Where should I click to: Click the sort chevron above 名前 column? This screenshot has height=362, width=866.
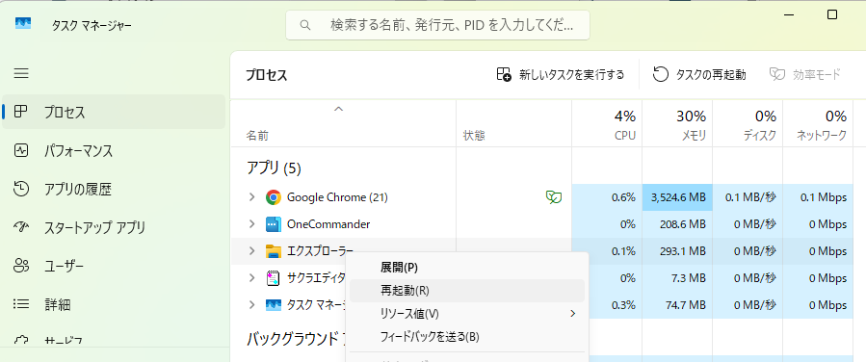tap(338, 109)
